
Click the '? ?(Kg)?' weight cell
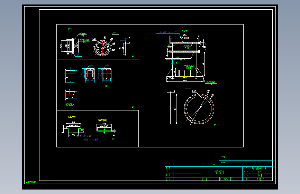tap(225, 179)
